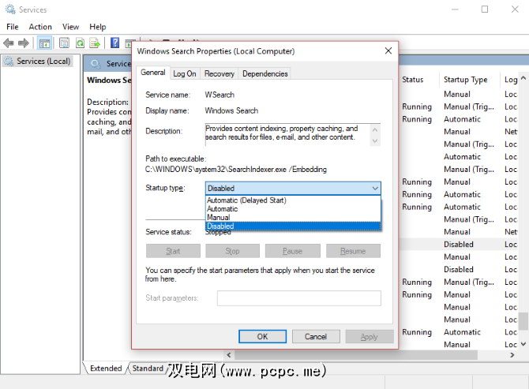
Task: Open the Help menu
Action: pyautogui.click(x=97, y=27)
